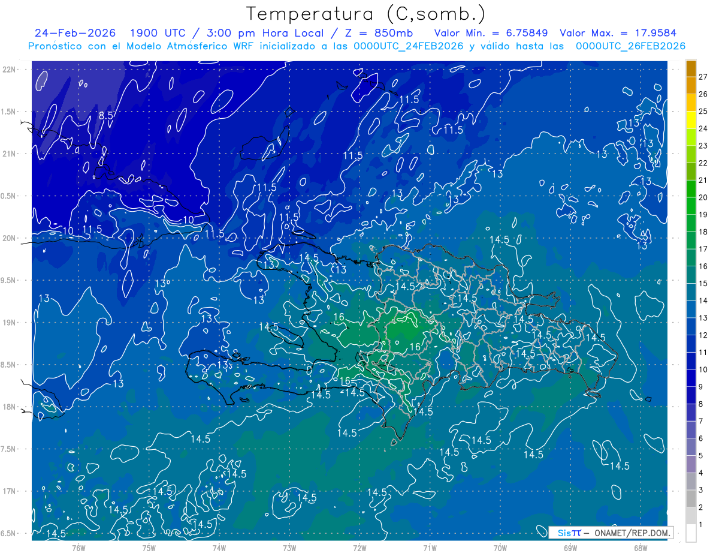Click the '21N' latitude axis label
719x556 pixels.
pyautogui.click(x=9, y=154)
